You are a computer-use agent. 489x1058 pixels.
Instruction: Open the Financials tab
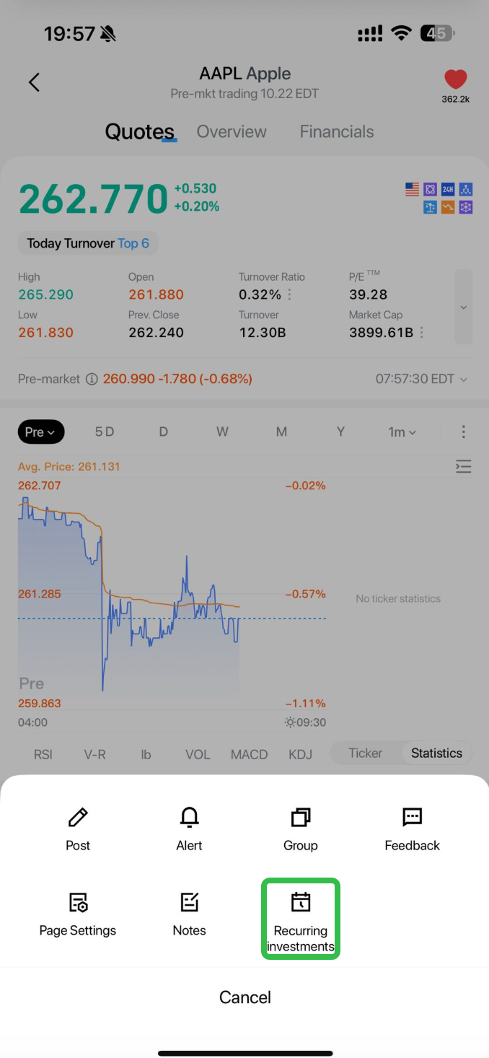click(337, 132)
